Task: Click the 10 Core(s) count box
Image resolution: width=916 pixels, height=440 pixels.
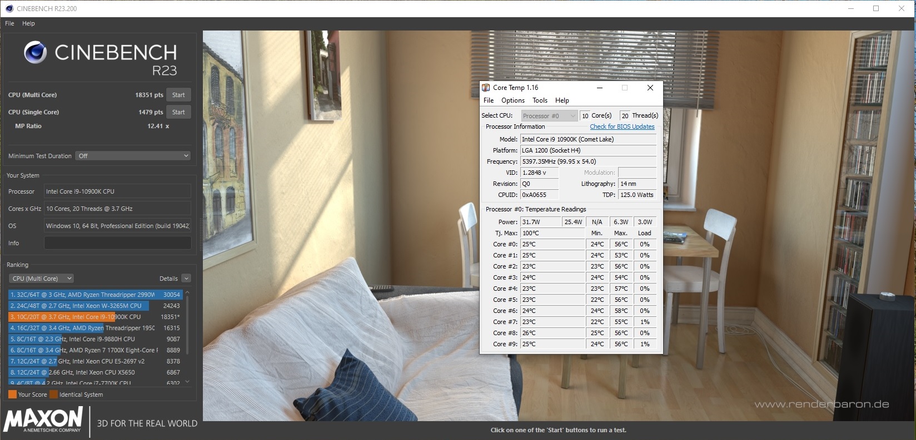Action: tap(585, 116)
